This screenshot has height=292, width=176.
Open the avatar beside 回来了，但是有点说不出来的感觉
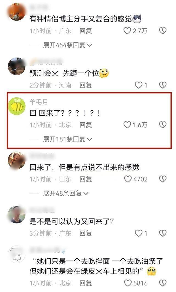pyautogui.click(x=16, y=160)
